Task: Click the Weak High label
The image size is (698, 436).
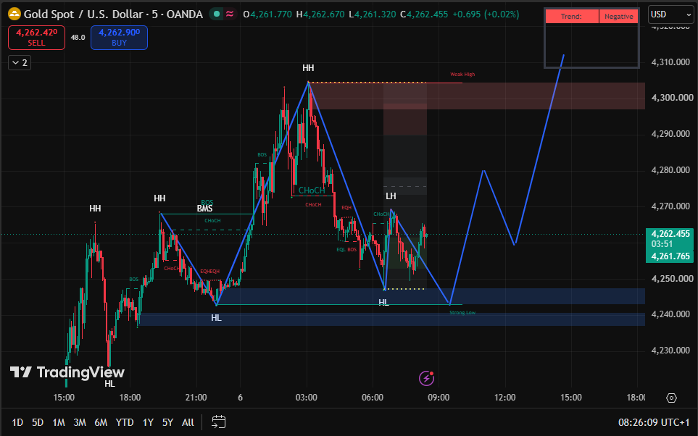Action: pyautogui.click(x=462, y=75)
